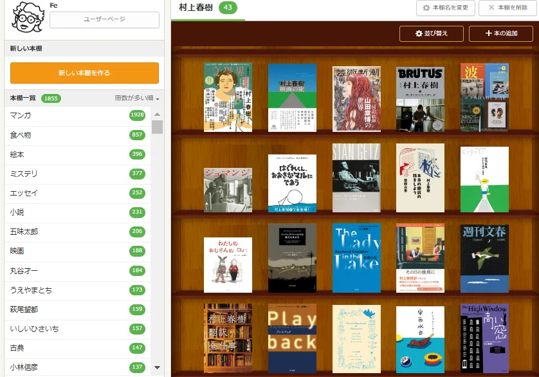Open the 週刊文春 magazine cover
The image size is (539, 377).
point(485,259)
